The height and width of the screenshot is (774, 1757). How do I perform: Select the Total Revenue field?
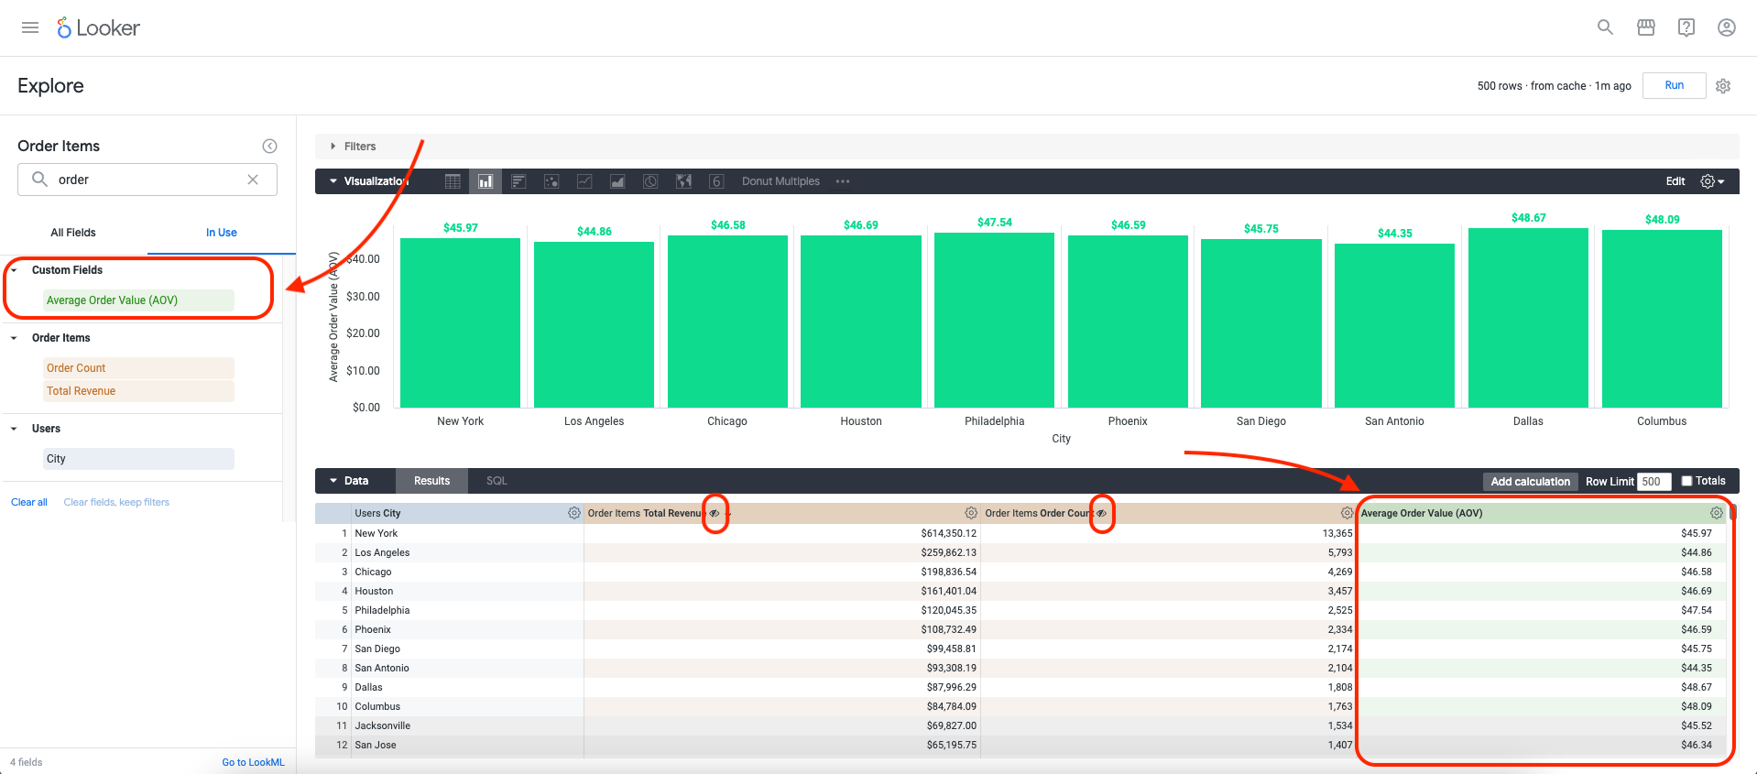pos(138,391)
